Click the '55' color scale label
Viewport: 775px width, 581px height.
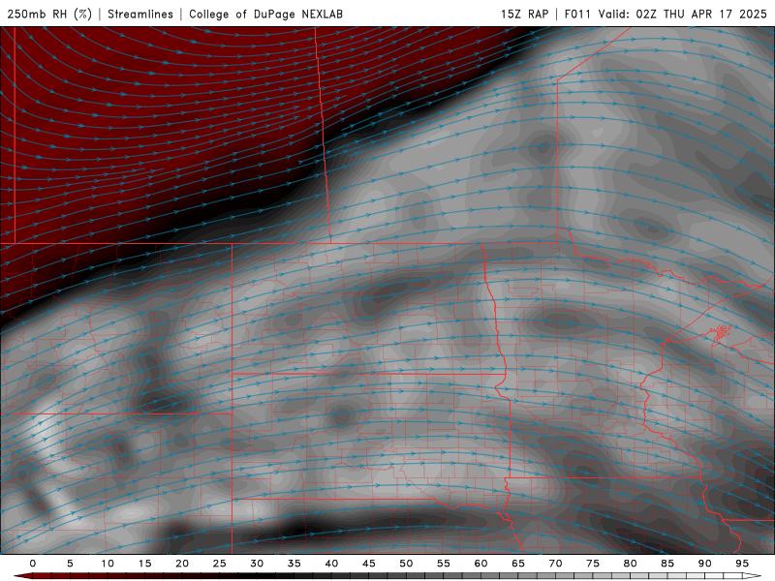tap(444, 564)
